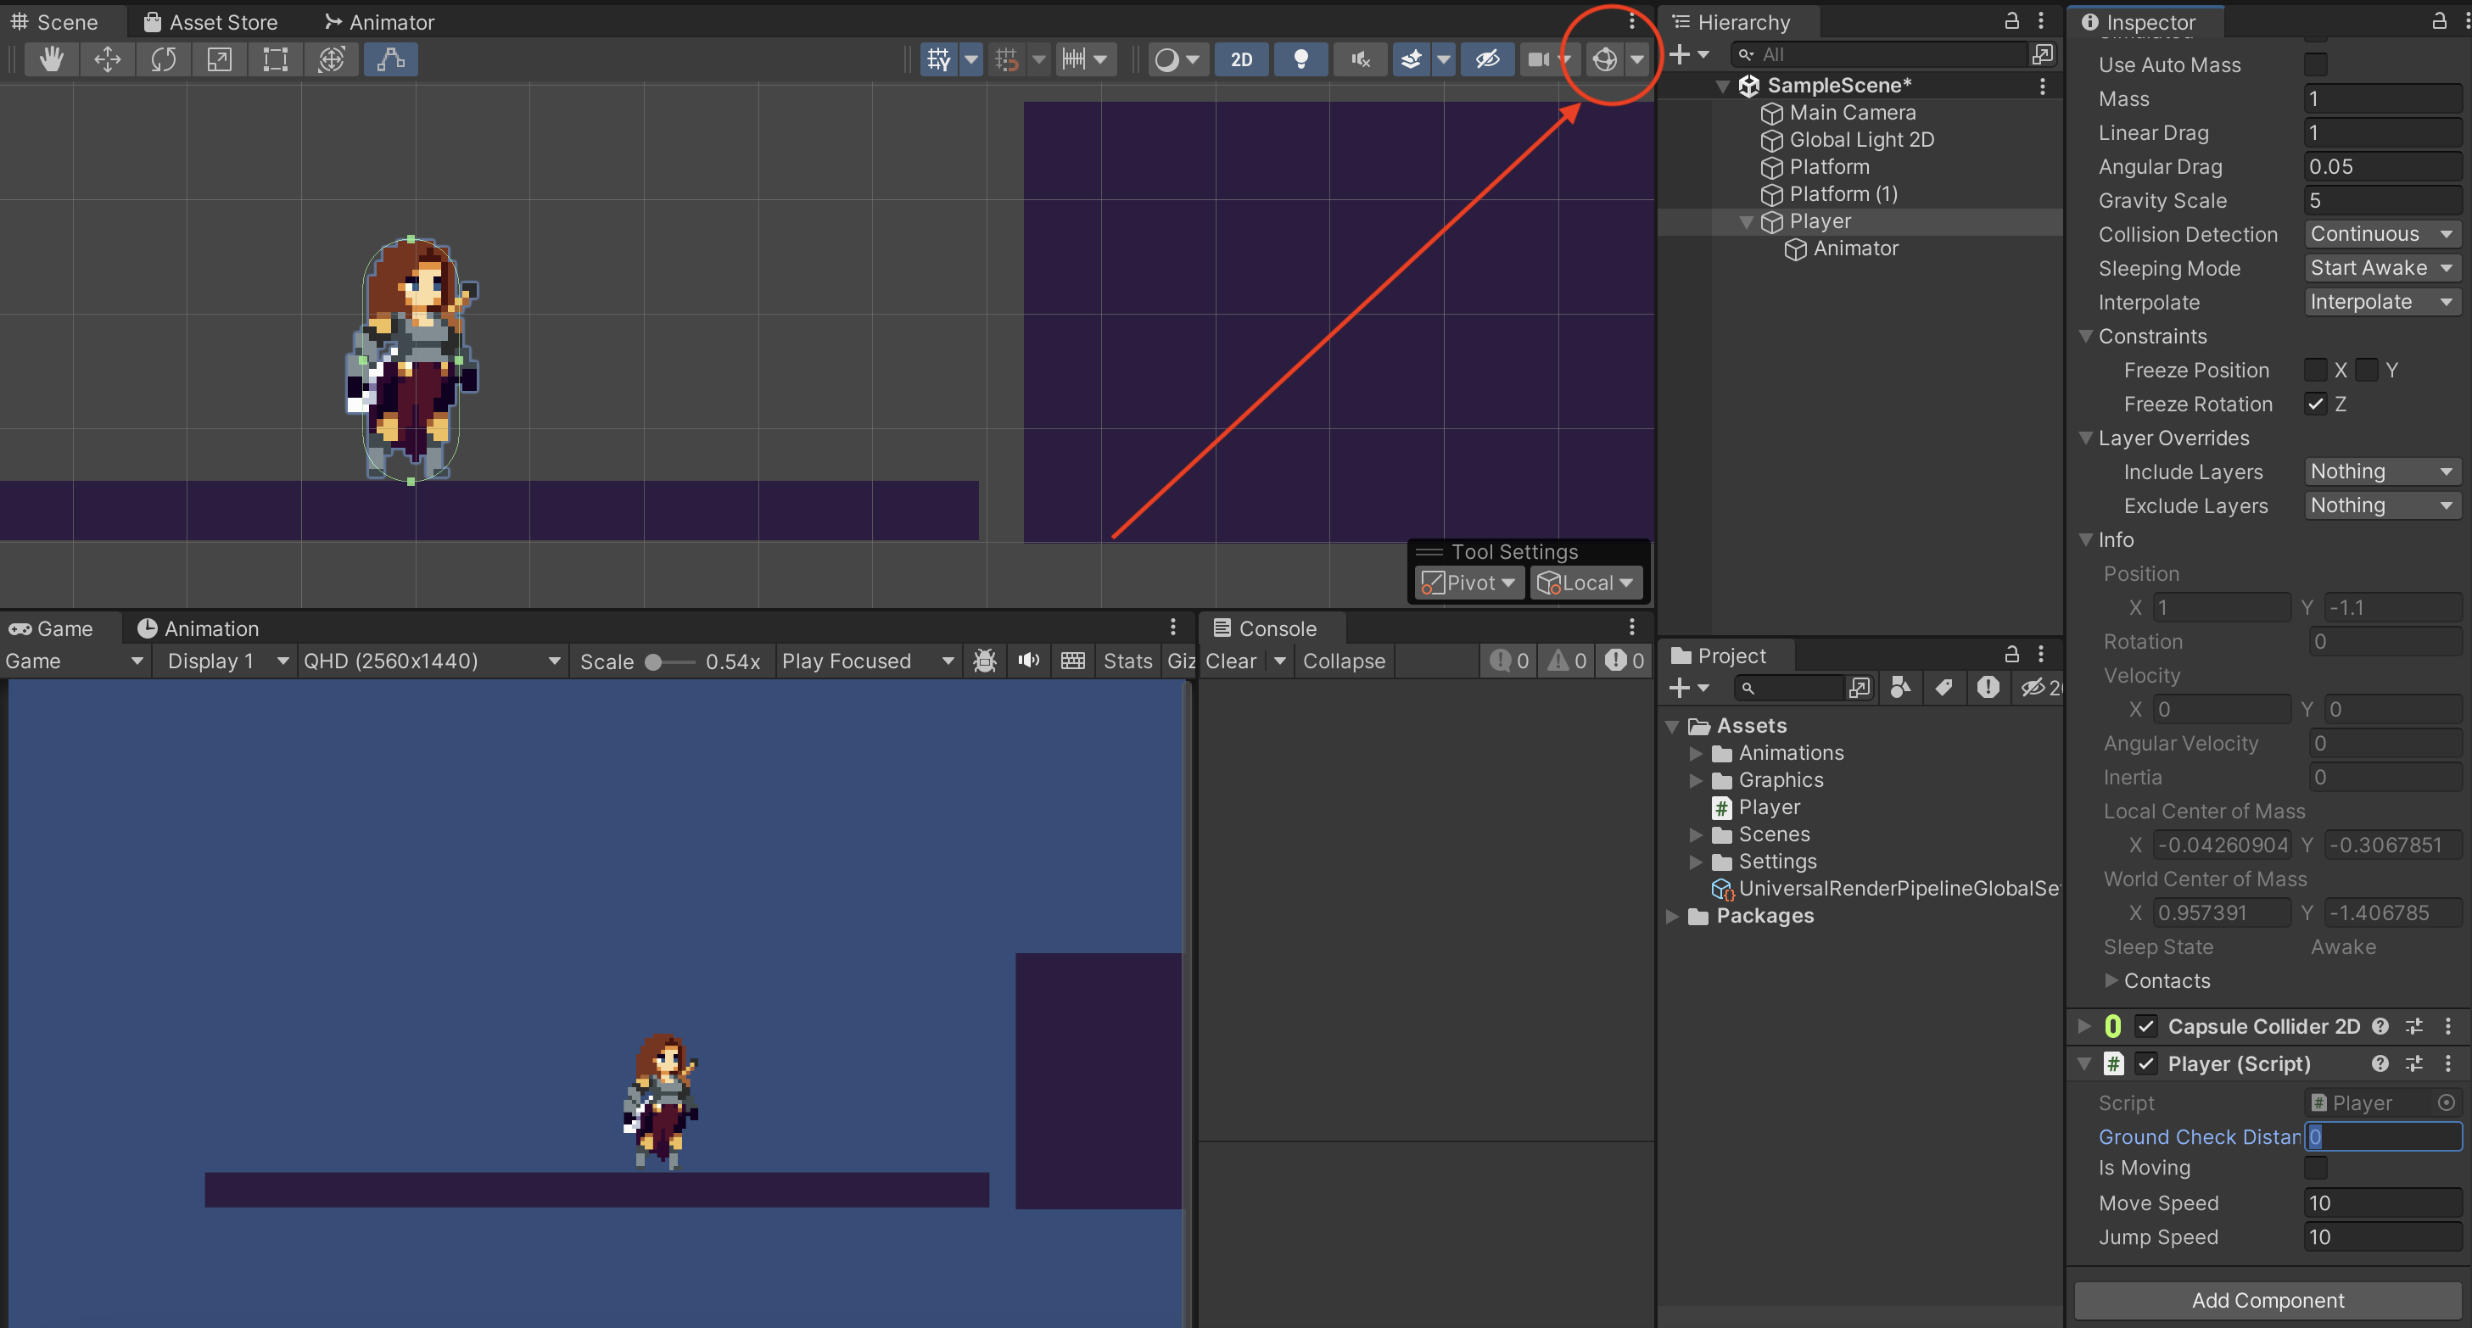Mute audio in Game view
Viewport: 2472px width, 1328px height.
click(1029, 660)
